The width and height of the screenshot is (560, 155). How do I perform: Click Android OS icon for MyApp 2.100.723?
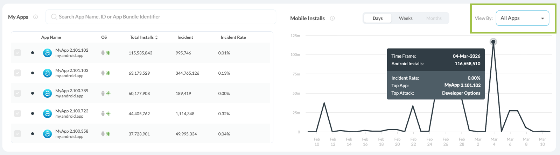pos(103,114)
